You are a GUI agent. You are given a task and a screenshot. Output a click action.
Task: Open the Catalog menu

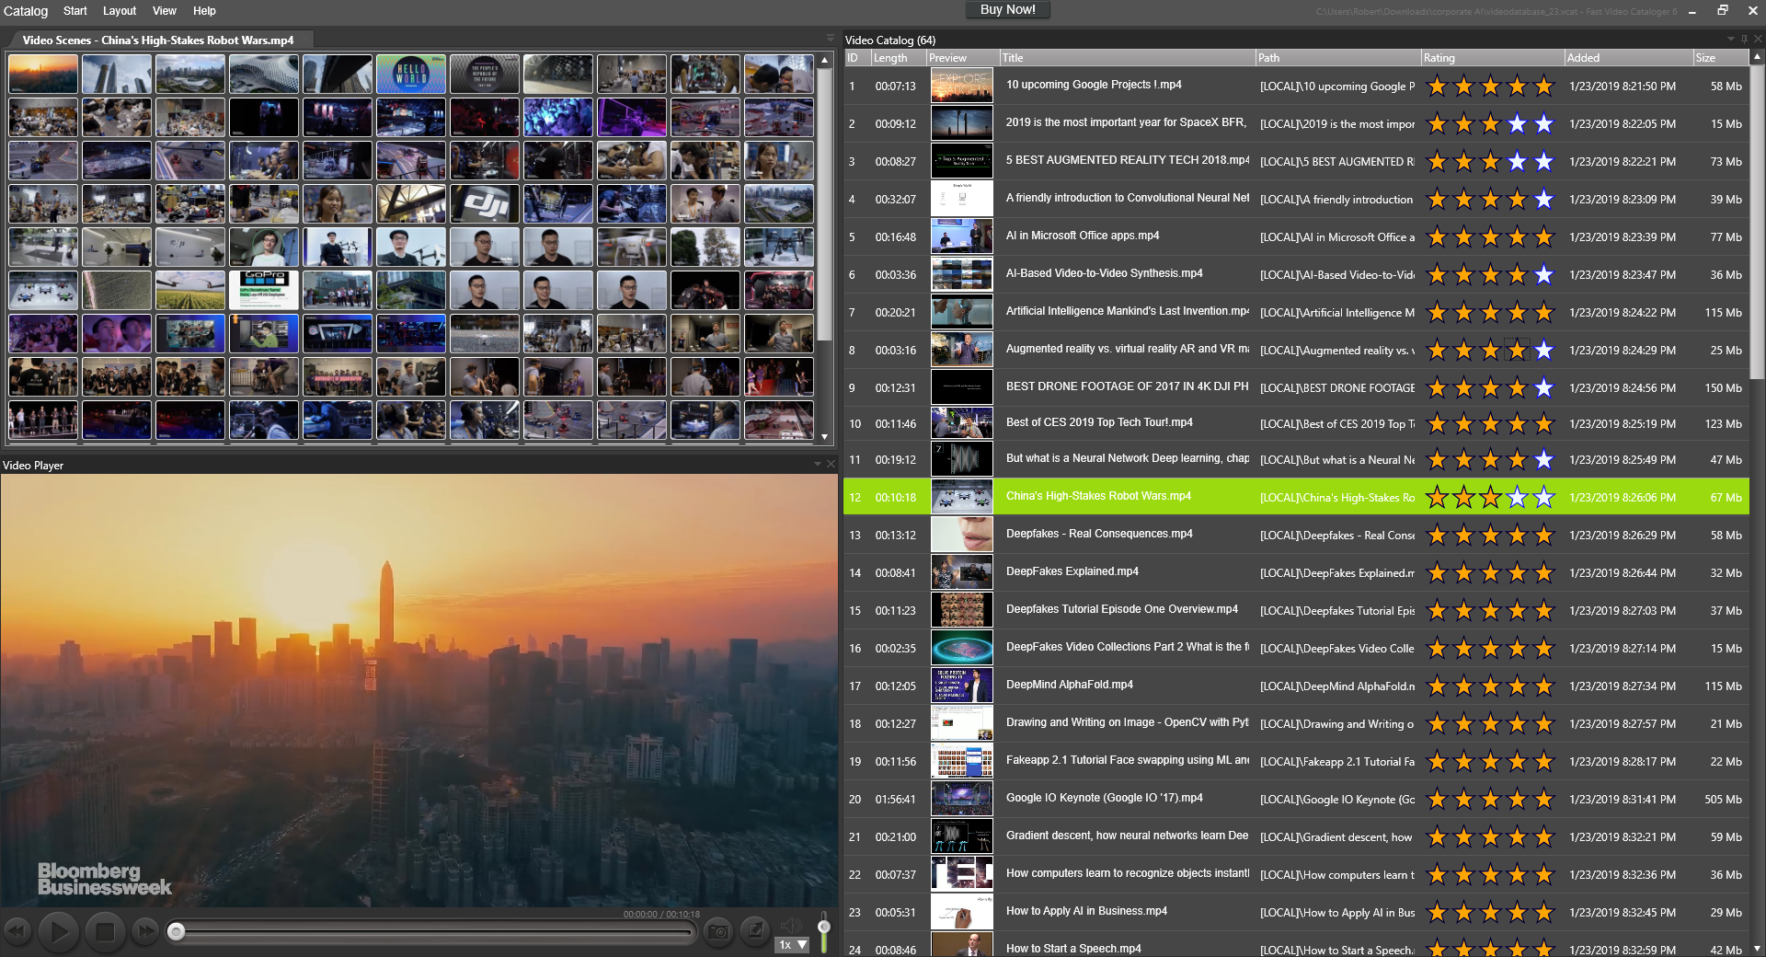pyautogui.click(x=26, y=11)
